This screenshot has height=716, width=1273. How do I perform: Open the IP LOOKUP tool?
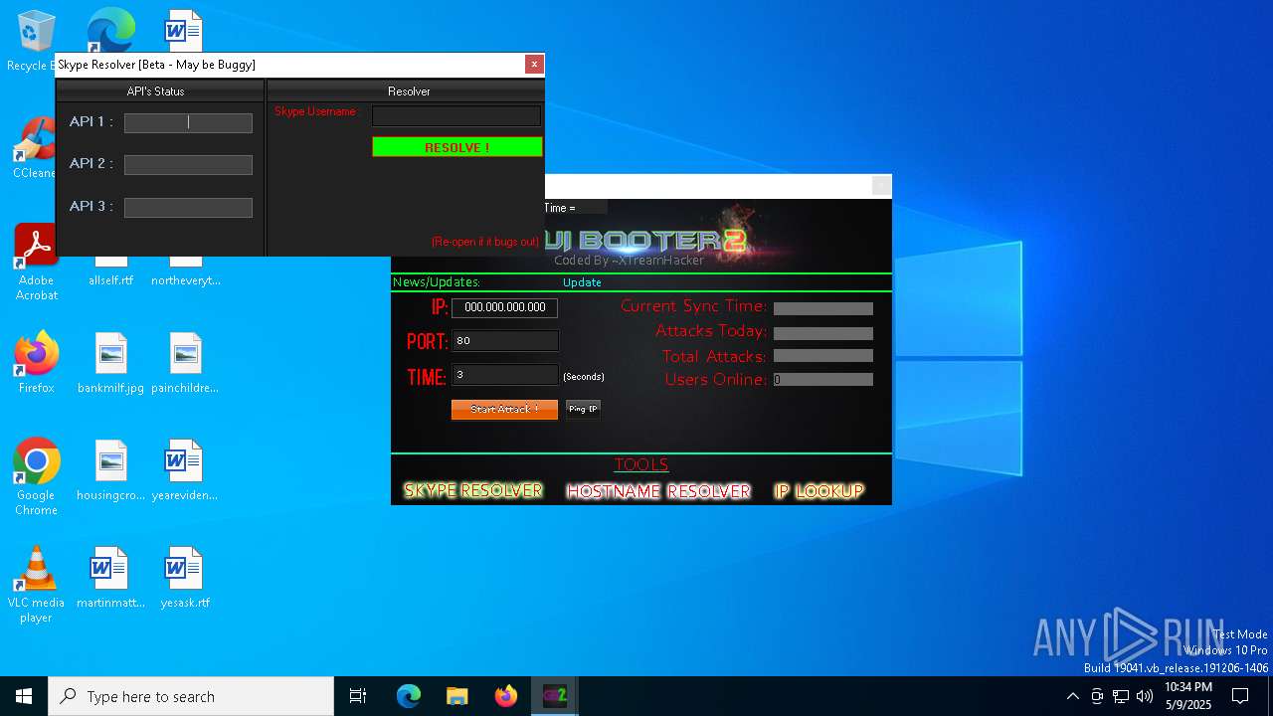click(819, 491)
